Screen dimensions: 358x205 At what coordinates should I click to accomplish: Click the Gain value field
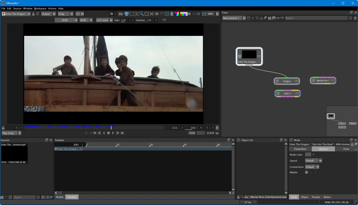coord(124,20)
